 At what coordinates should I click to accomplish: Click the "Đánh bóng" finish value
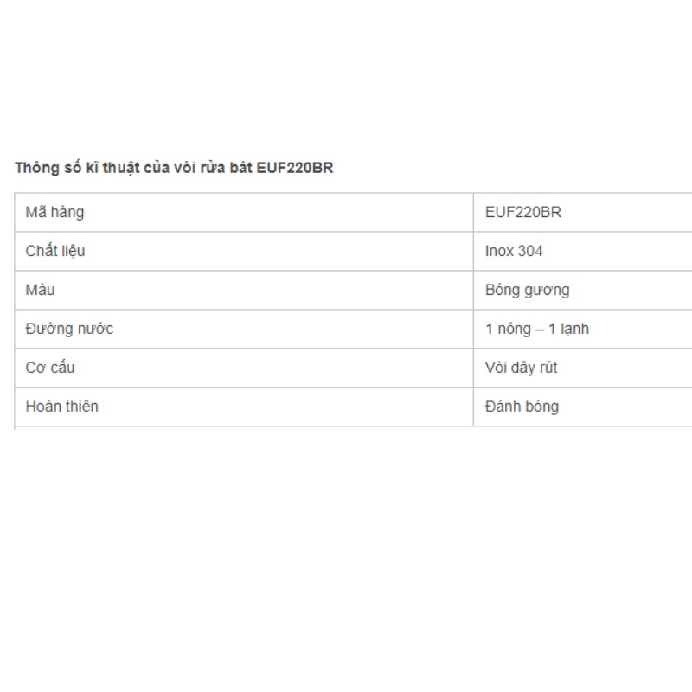pyautogui.click(x=522, y=407)
